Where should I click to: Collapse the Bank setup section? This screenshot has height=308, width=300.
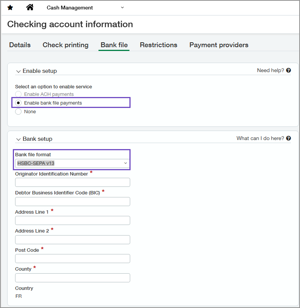(x=18, y=139)
